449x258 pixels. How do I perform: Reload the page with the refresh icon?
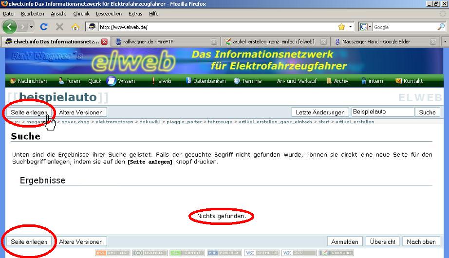pos(44,27)
